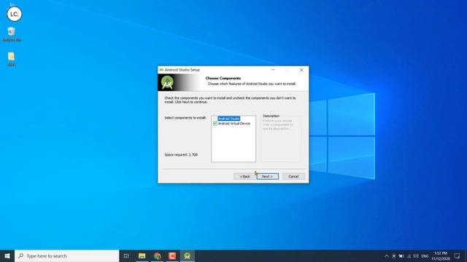Screen dimensions: 467x262
Task: Show hidden system tray icons
Action: (386, 255)
